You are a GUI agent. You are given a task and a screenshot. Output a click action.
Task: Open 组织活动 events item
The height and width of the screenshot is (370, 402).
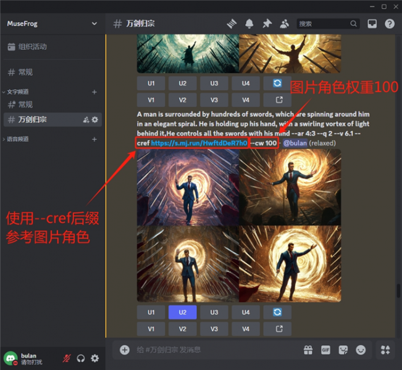point(52,47)
